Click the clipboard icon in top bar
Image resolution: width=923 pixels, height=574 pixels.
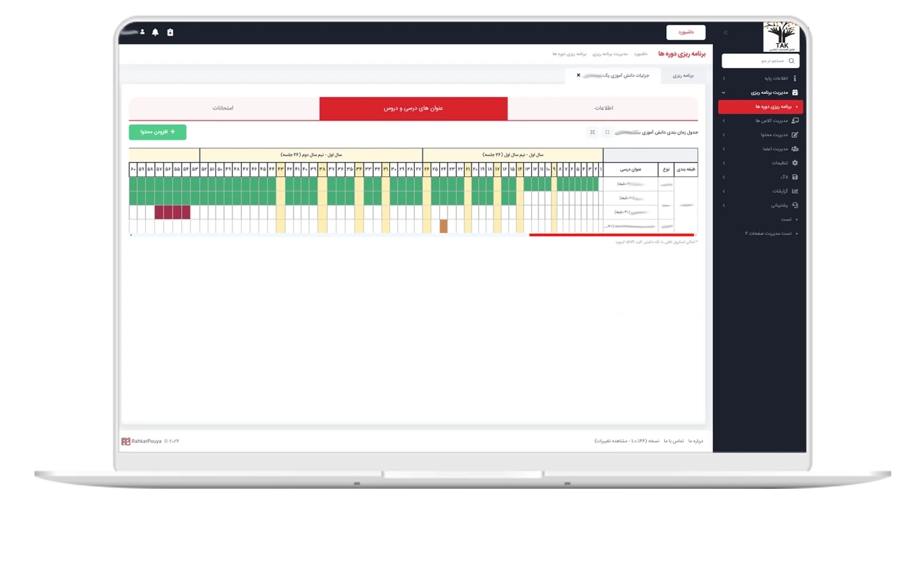[x=170, y=32]
